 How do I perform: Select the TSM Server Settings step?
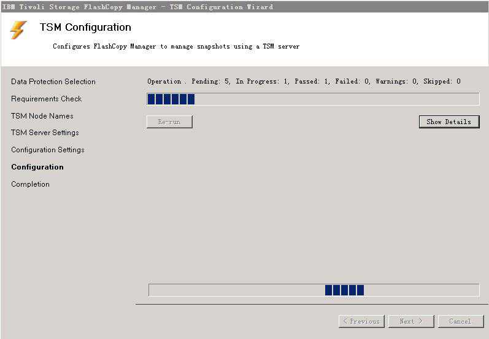point(45,133)
